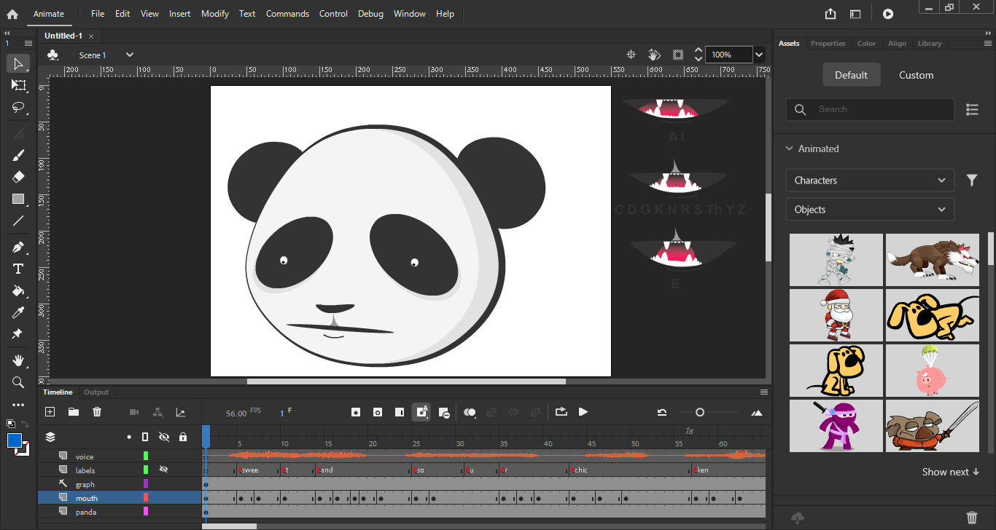
Task: Select the Zoom tool
Action: (18, 381)
